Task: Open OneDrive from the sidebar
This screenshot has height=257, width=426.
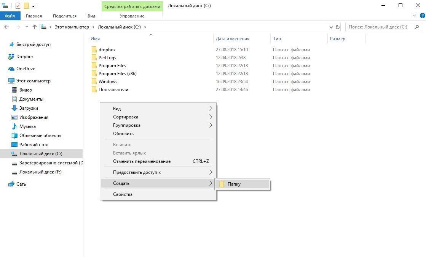Action: click(x=11, y=69)
